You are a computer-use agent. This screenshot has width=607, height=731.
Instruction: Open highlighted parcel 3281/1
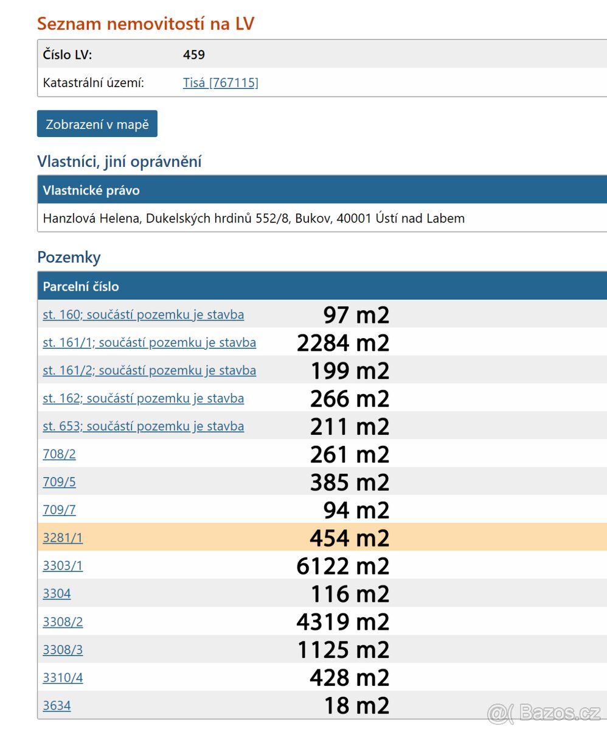[x=63, y=538]
